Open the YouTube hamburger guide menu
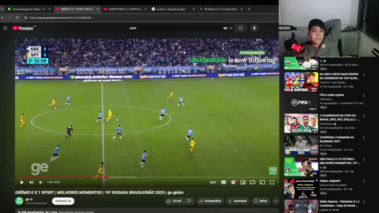 pyautogui.click(x=5, y=28)
